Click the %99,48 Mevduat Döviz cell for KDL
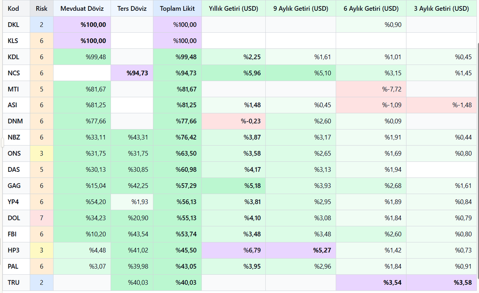The image size is (479, 293). tap(82, 57)
